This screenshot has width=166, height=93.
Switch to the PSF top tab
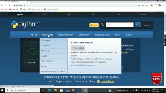point(45,15)
